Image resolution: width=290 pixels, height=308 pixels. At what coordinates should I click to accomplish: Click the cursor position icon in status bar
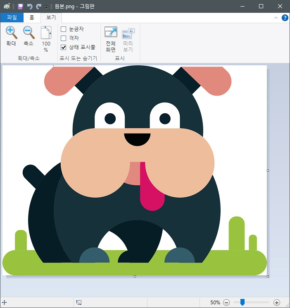point(4,302)
